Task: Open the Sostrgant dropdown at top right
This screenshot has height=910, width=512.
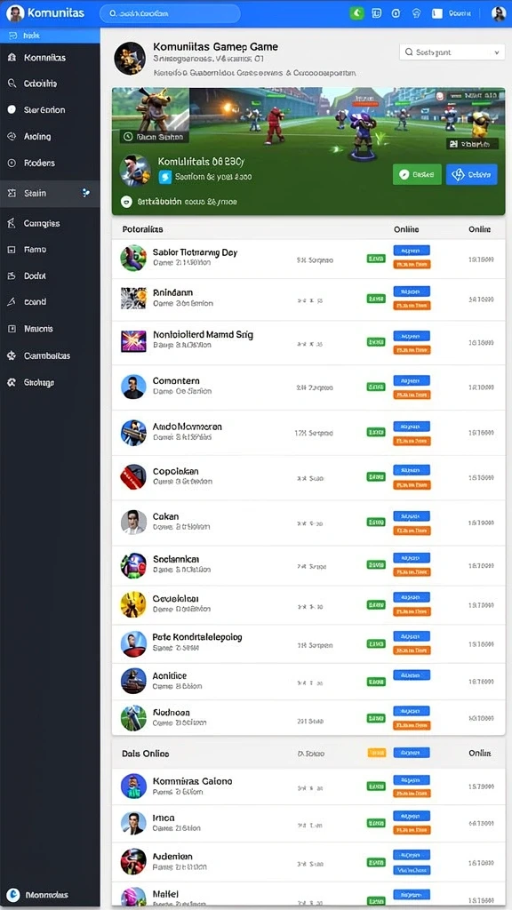Action: pos(452,52)
